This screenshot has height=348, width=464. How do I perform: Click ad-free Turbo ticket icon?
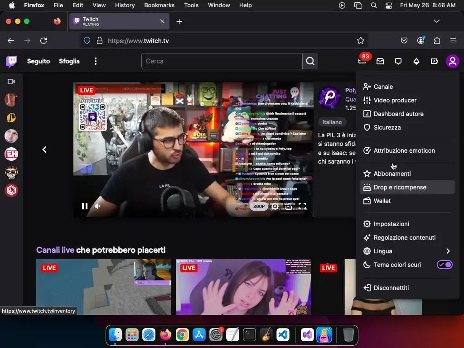(435, 61)
